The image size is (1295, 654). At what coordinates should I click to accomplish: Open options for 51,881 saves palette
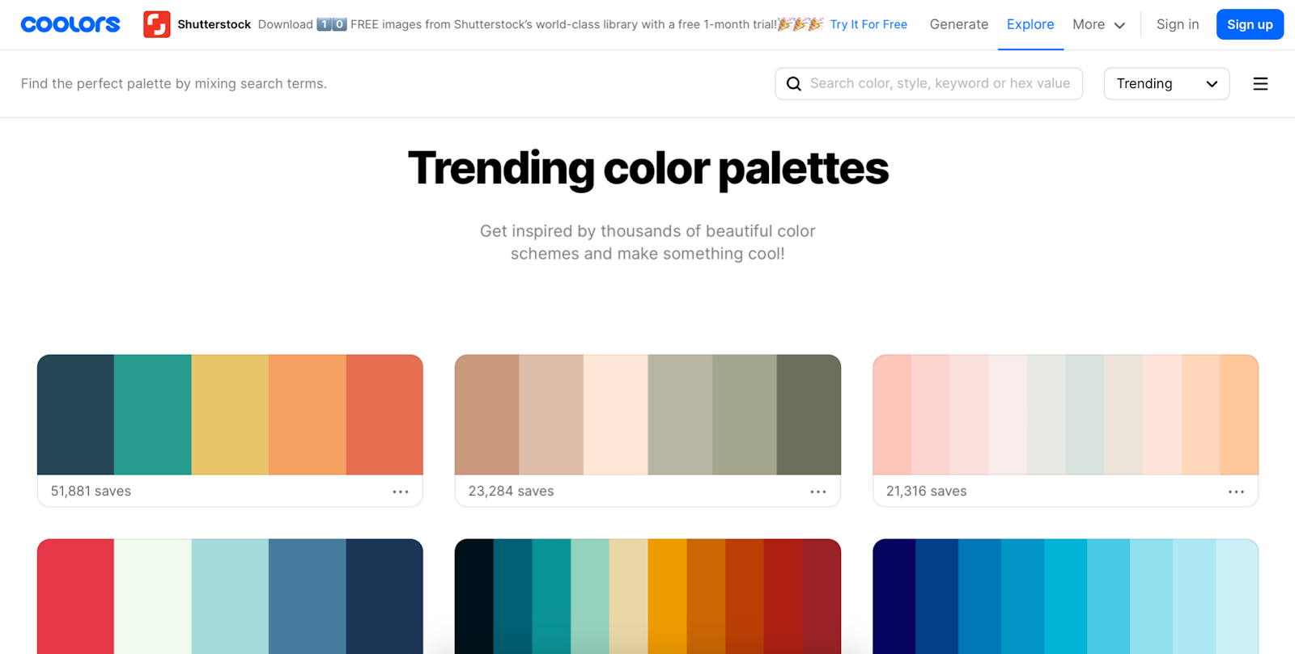[x=401, y=492]
